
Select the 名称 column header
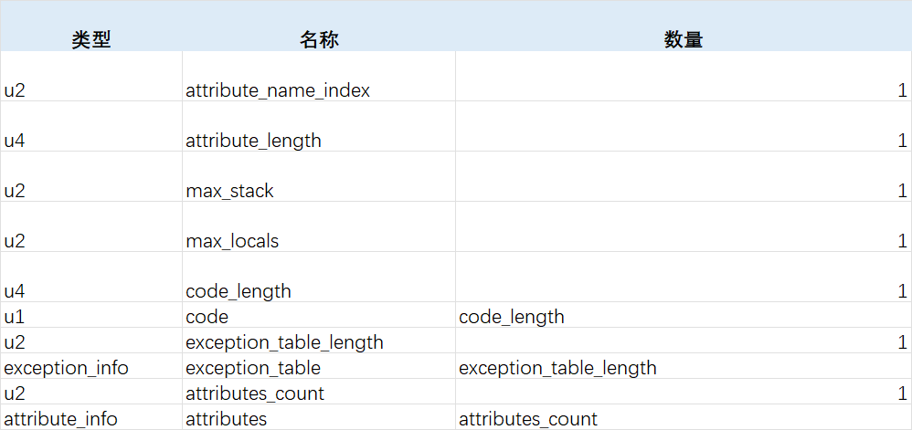[x=319, y=39]
